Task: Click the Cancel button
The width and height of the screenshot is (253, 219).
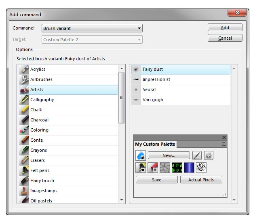Action: click(x=225, y=38)
